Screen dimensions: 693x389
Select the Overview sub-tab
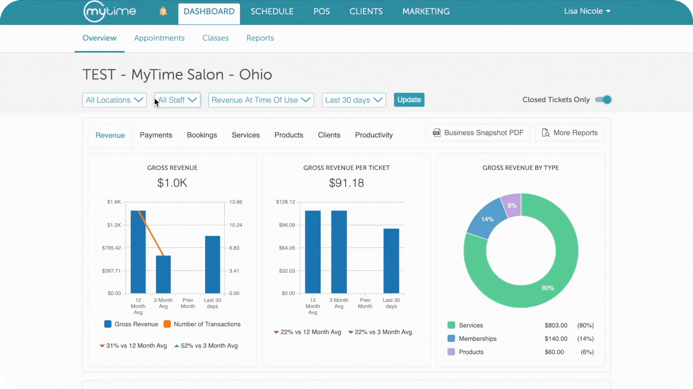pos(100,38)
